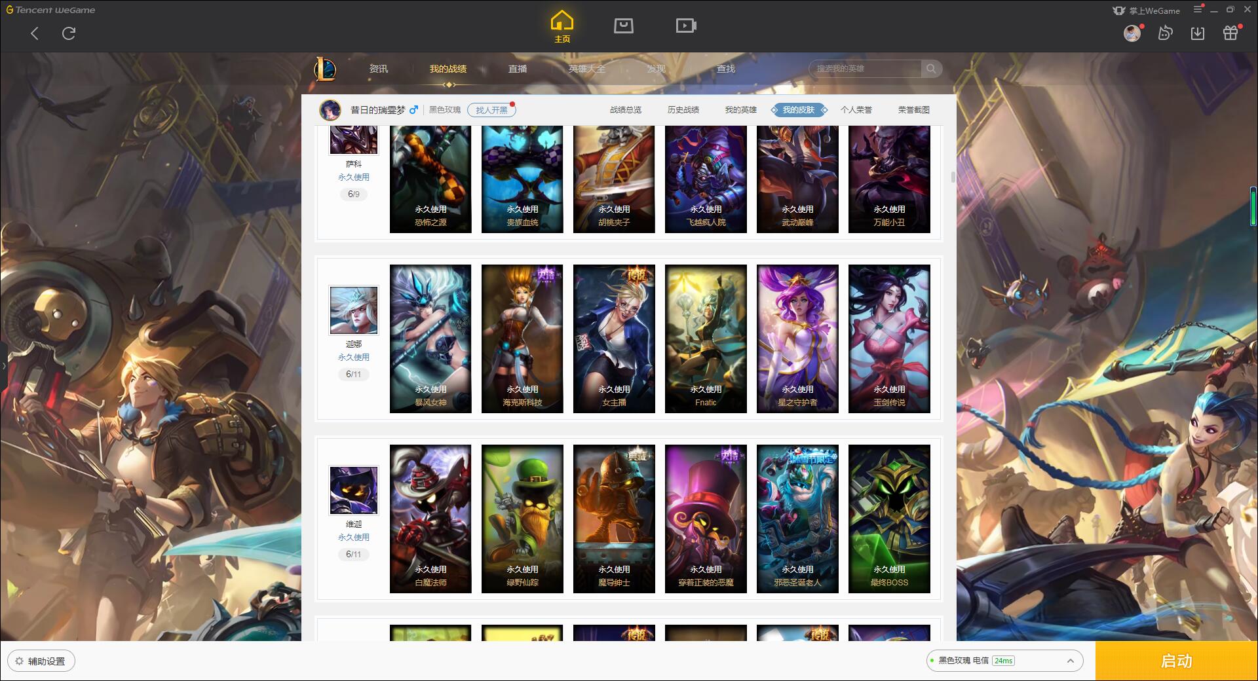Open the 发现 tab
This screenshot has width=1258, height=681.
tap(657, 69)
